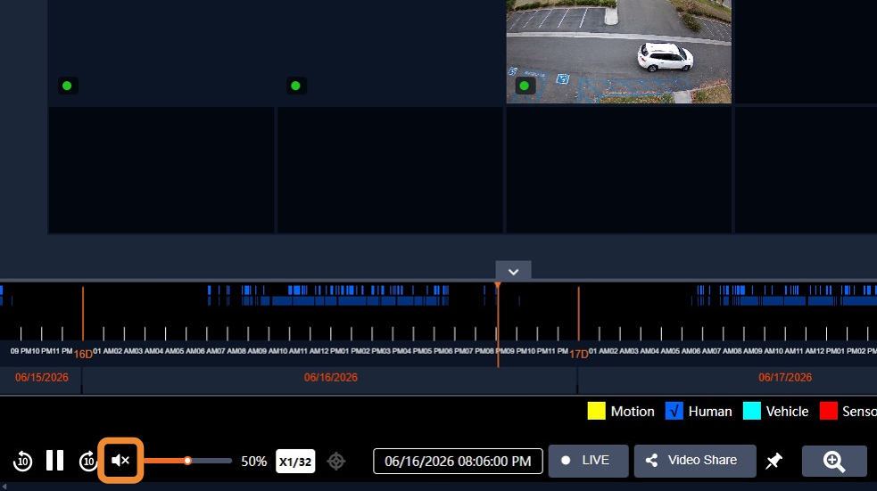Click the 17D day marker

tap(579, 354)
